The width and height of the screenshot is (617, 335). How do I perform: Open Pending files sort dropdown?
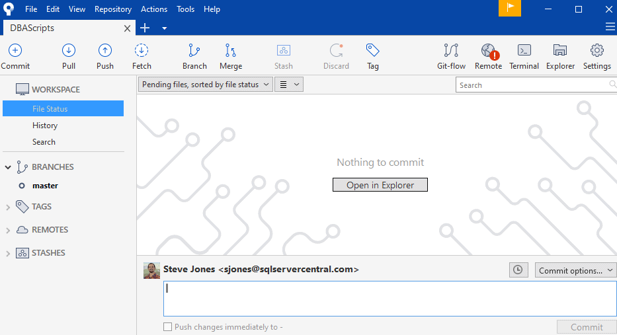[x=206, y=85]
